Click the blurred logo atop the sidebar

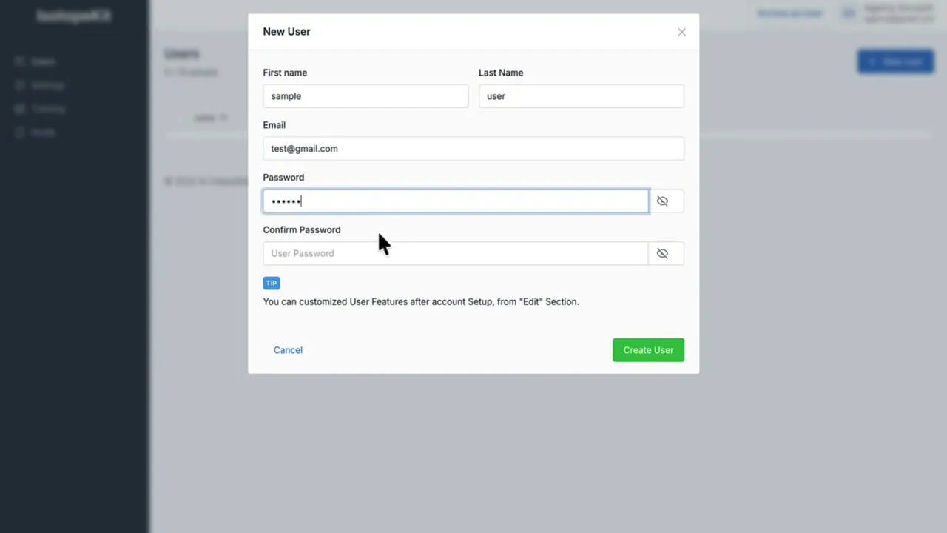[74, 16]
